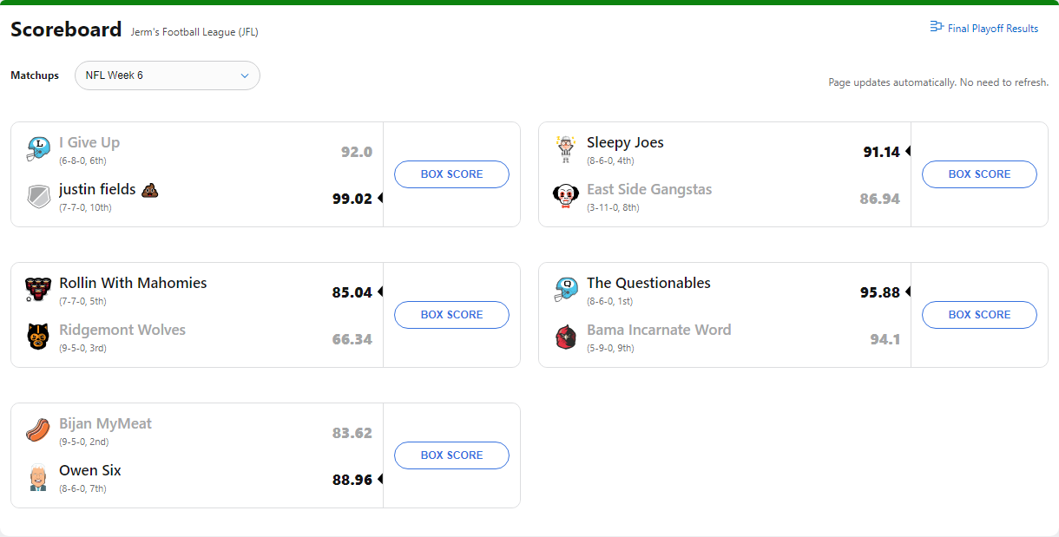Open box score for Bijan MyMeat matchup
This screenshot has width=1059, height=537.
(451, 455)
